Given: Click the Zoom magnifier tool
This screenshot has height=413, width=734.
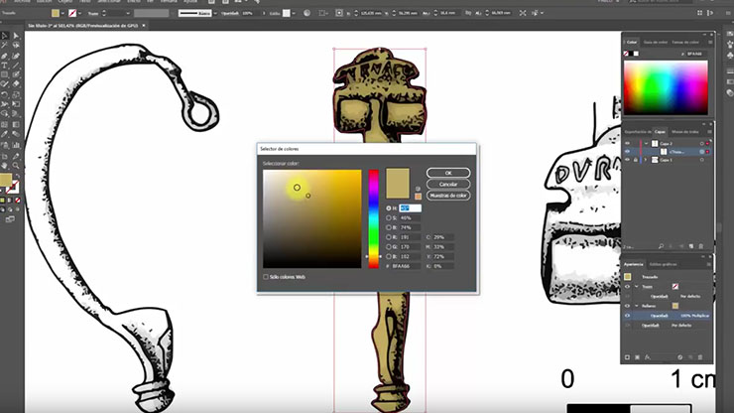Looking at the screenshot, I should [16, 167].
